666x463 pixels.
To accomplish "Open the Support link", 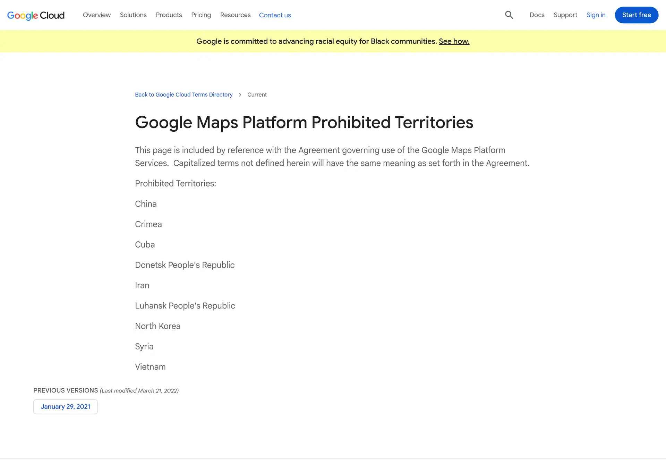I will click(565, 15).
